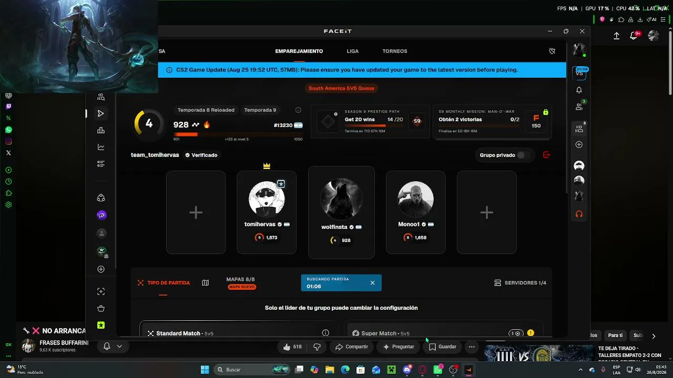Show next YouTube filter chips
This screenshot has width=673, height=378.
(654, 336)
